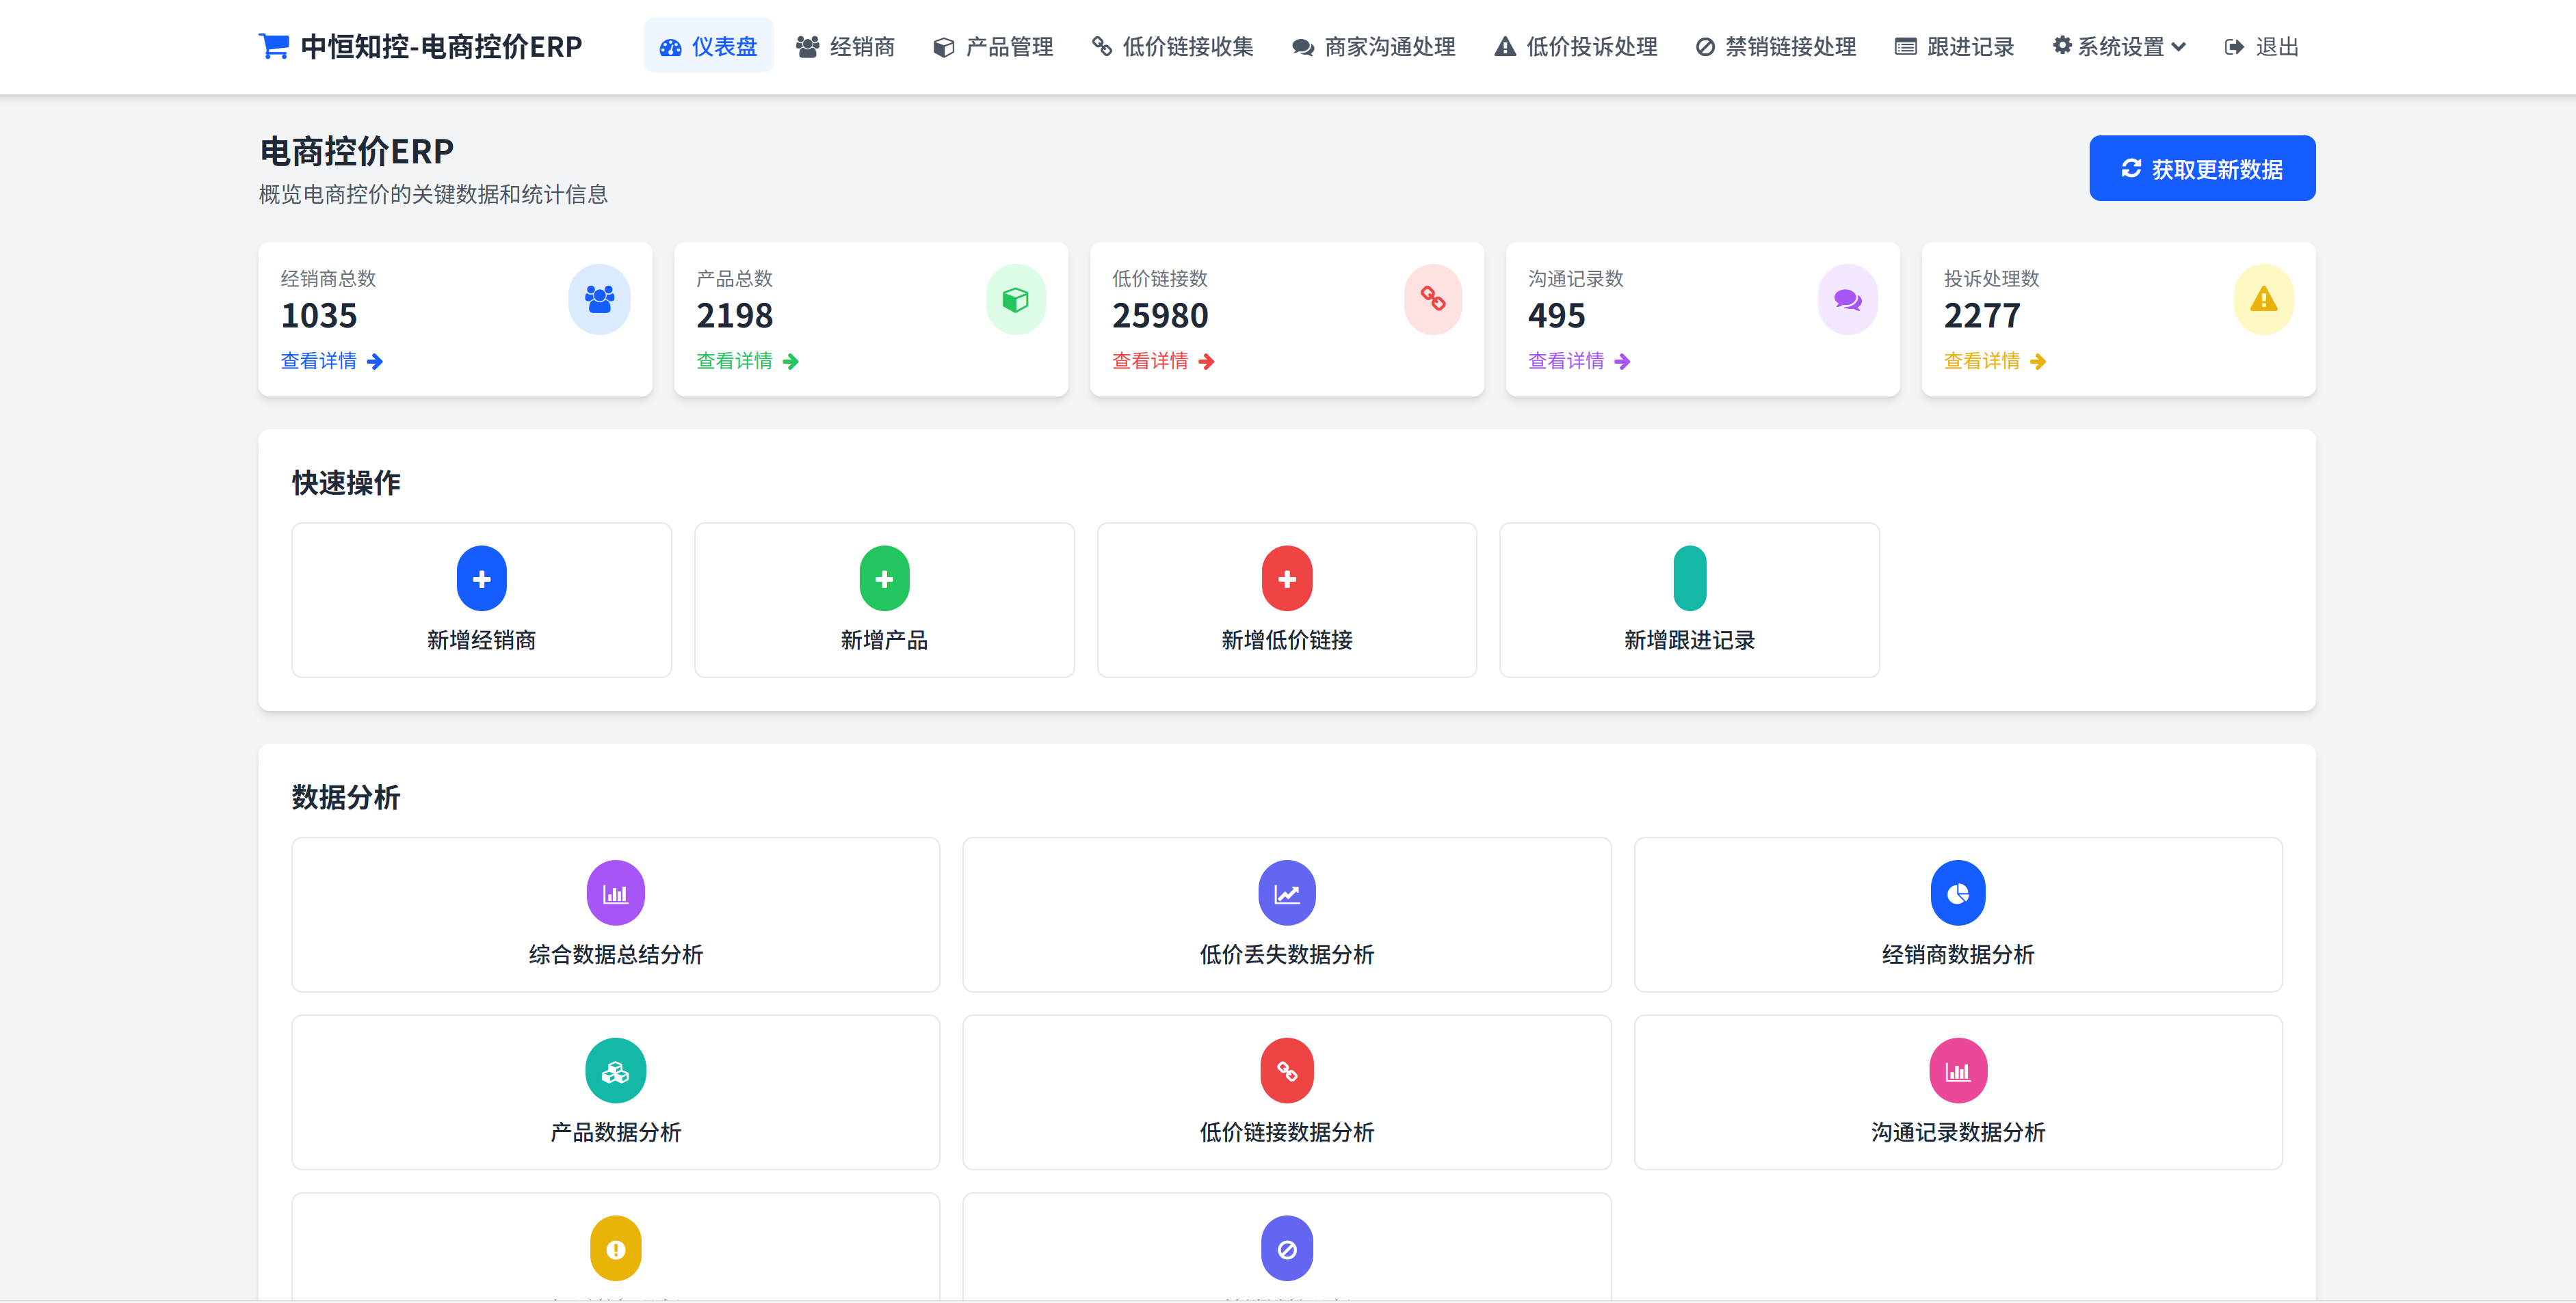The image size is (2576, 1303).
Task: Click the 获取更新数据 button
Action: pos(2201,169)
